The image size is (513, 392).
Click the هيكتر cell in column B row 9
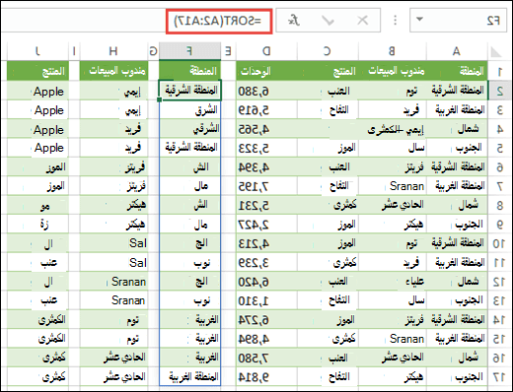(x=392, y=225)
